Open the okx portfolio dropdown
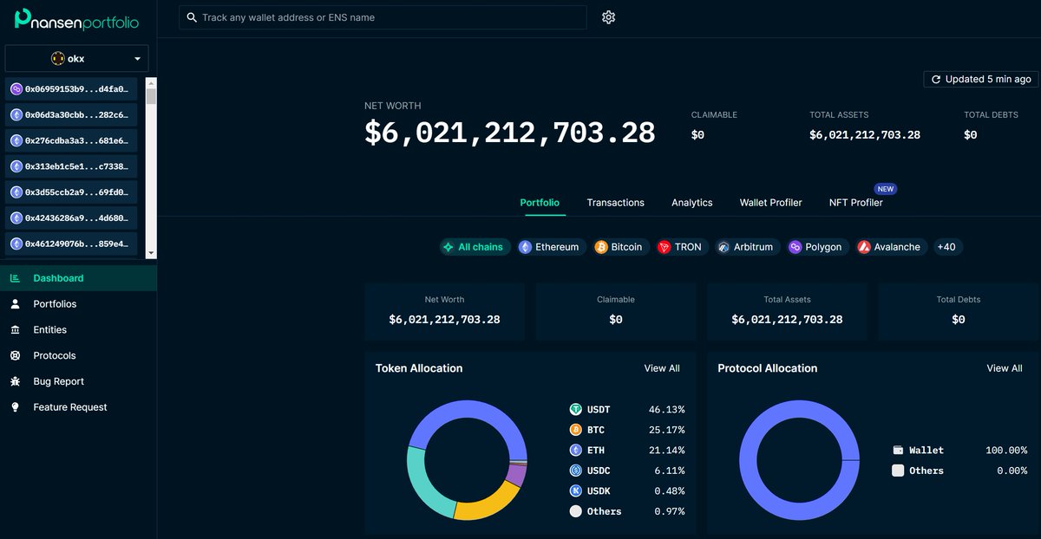 pyautogui.click(x=76, y=59)
